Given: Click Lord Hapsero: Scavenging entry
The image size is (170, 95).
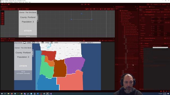Looking at the screenshot, I should 23,73.
